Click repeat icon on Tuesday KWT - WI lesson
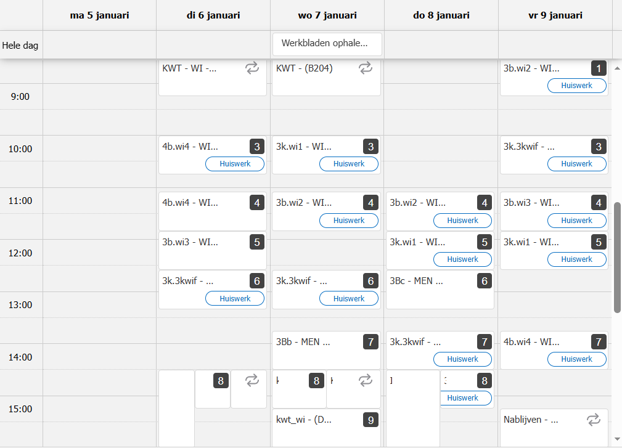622x448 pixels. coord(252,68)
